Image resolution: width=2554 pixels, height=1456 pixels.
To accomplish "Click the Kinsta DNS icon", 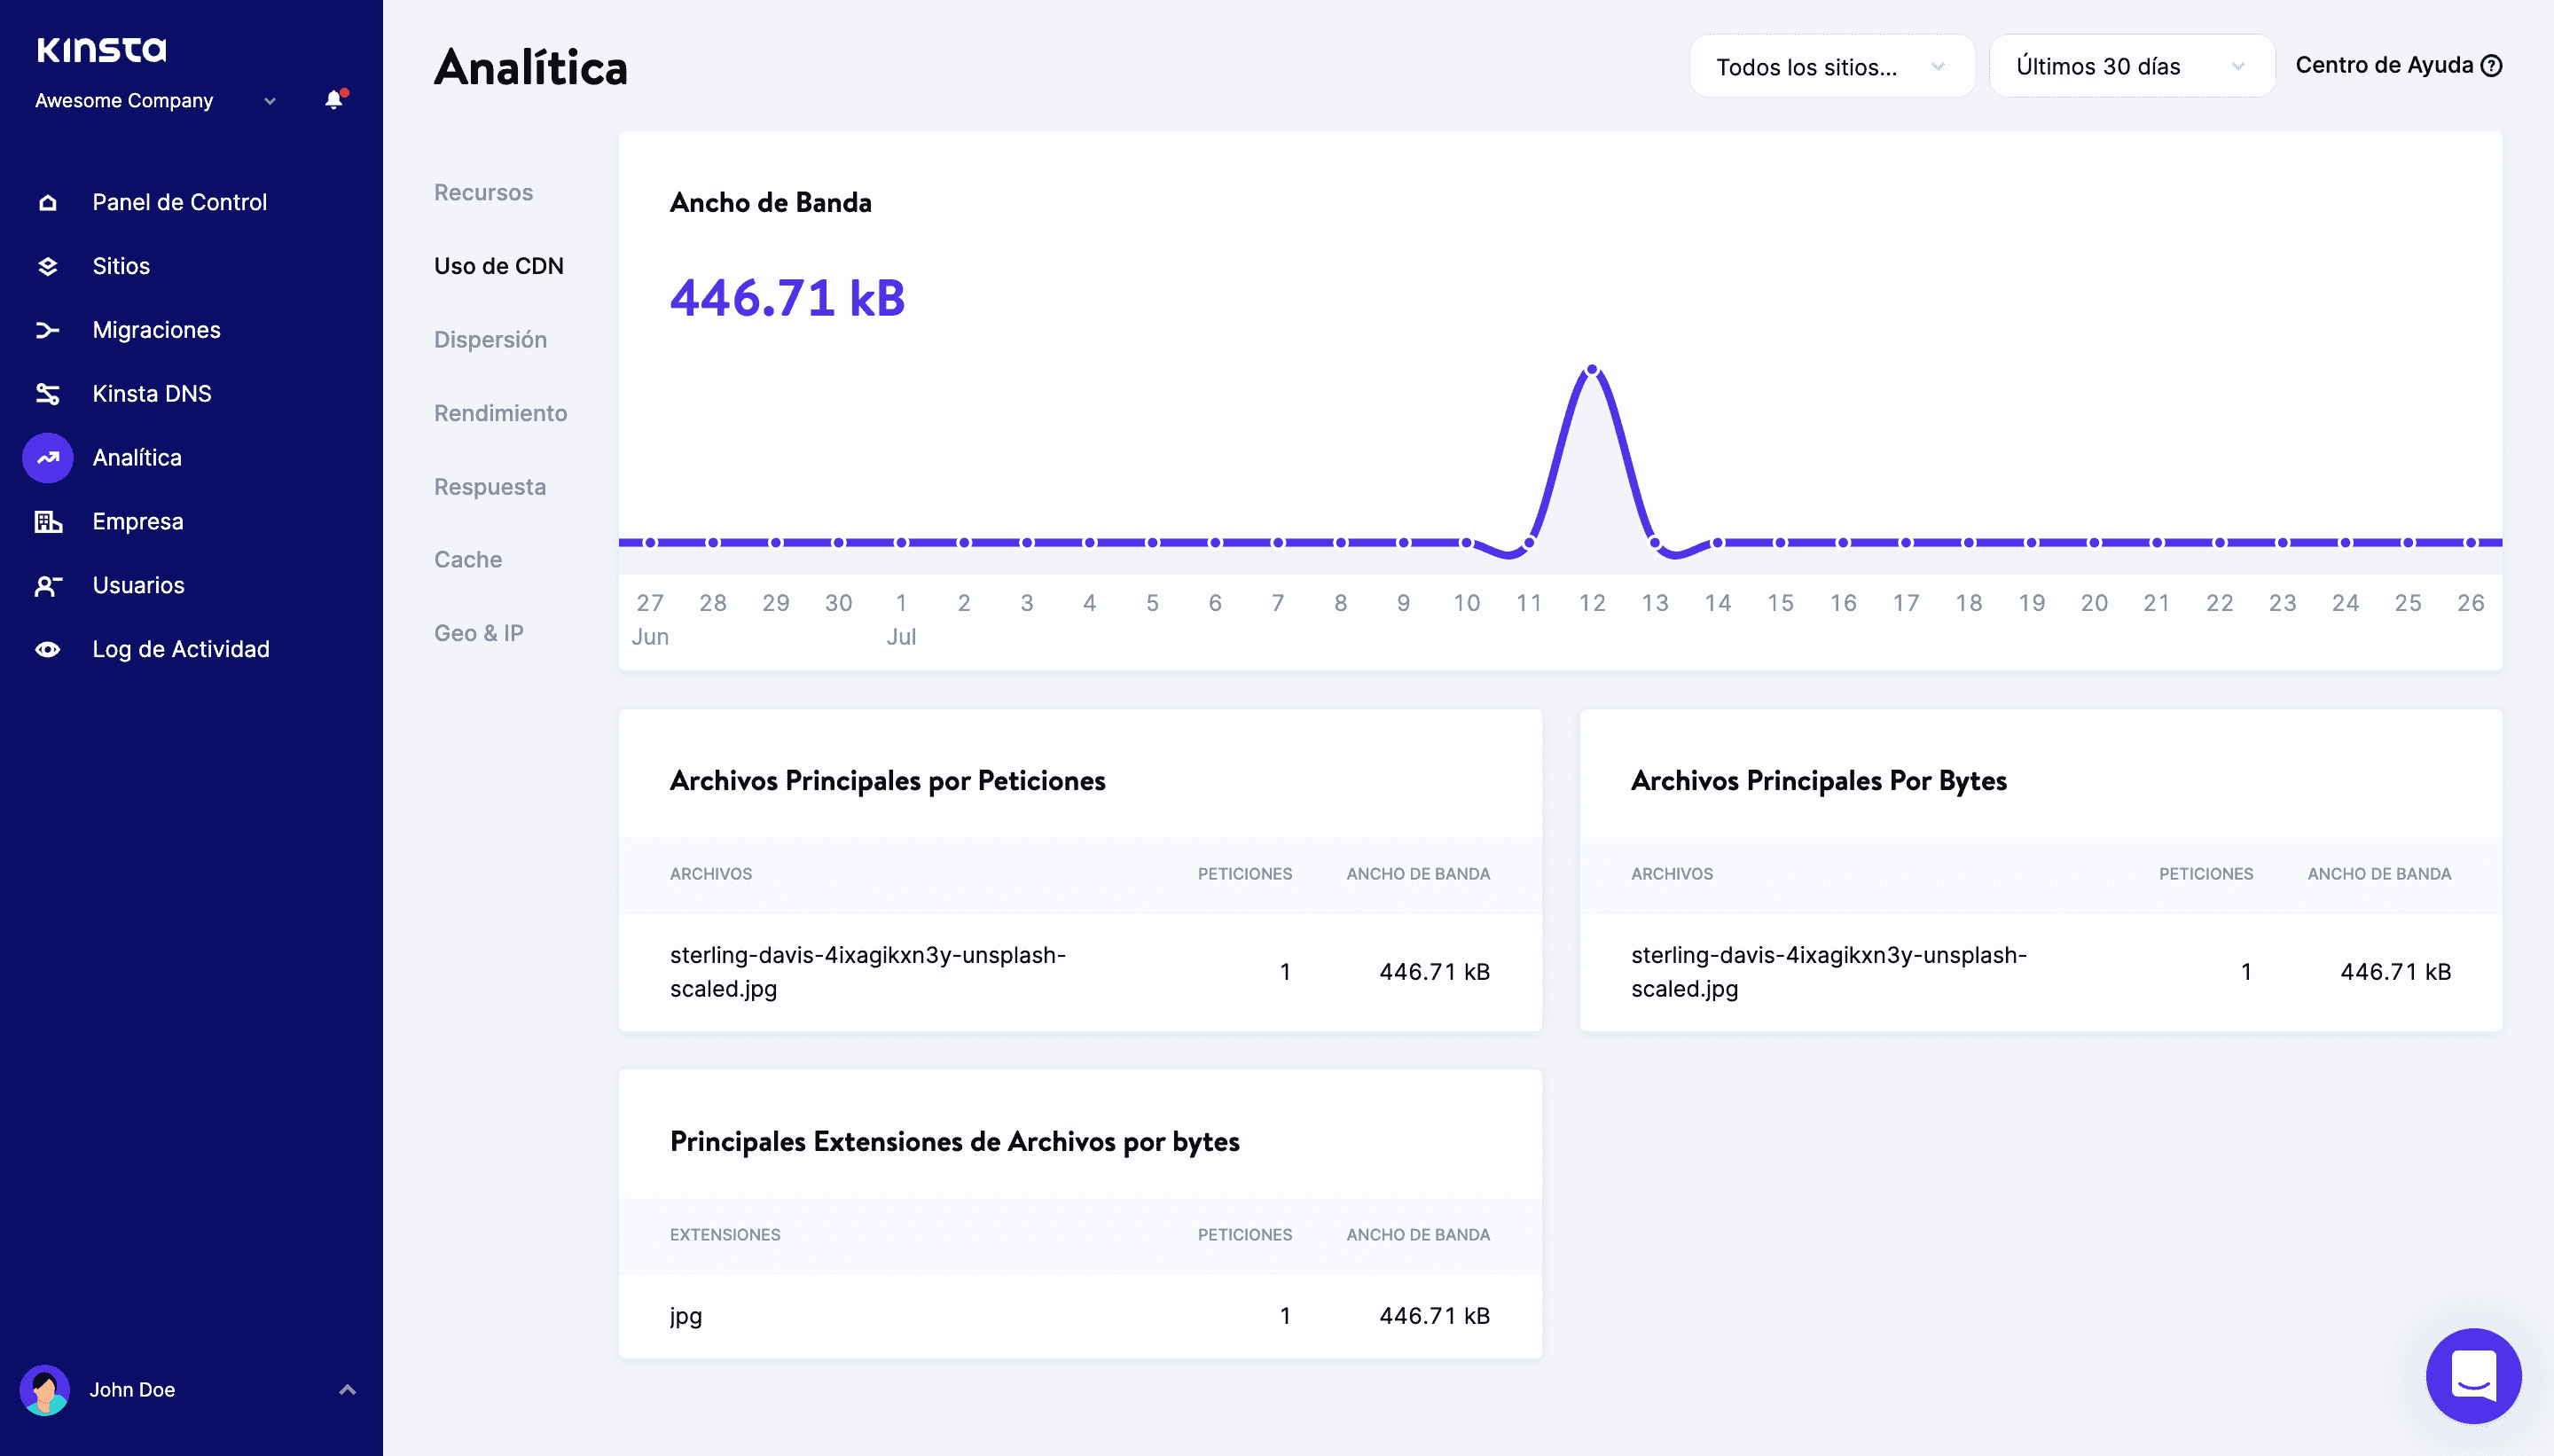I will 47,394.
